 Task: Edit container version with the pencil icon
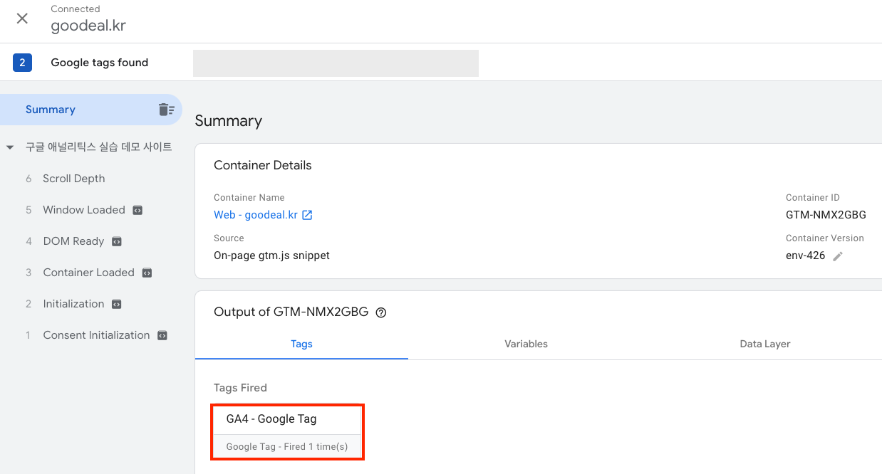[x=838, y=256]
